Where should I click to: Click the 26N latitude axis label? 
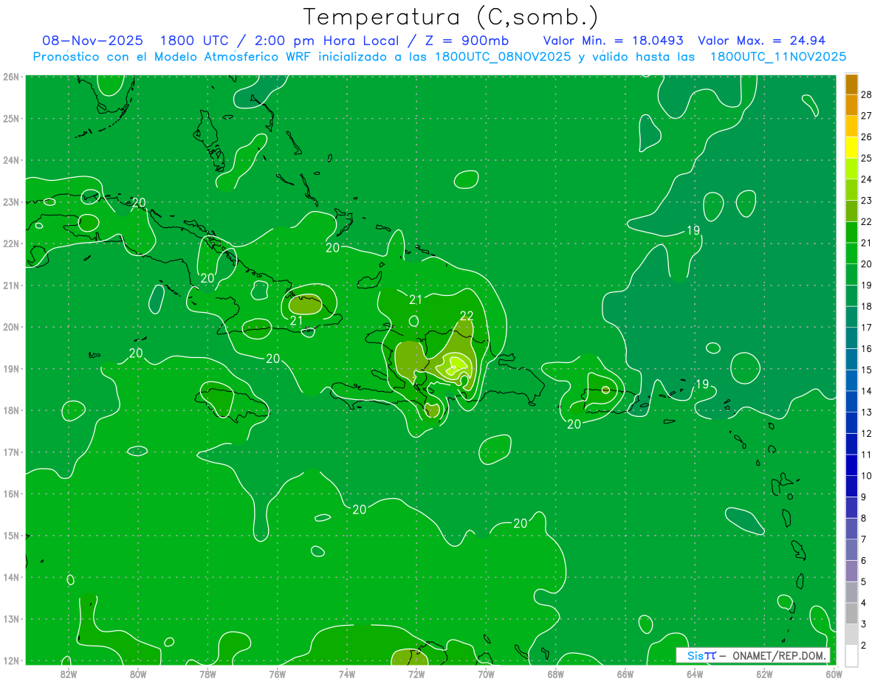(x=11, y=77)
